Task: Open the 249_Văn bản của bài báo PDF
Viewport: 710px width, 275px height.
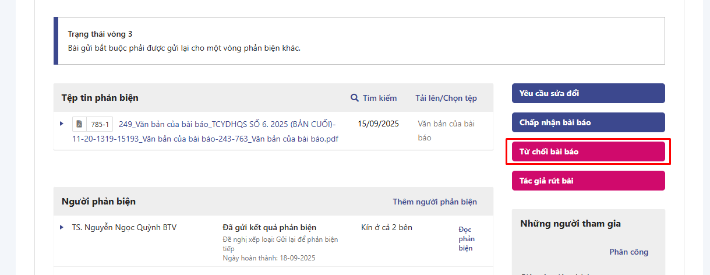Action: tap(227, 124)
